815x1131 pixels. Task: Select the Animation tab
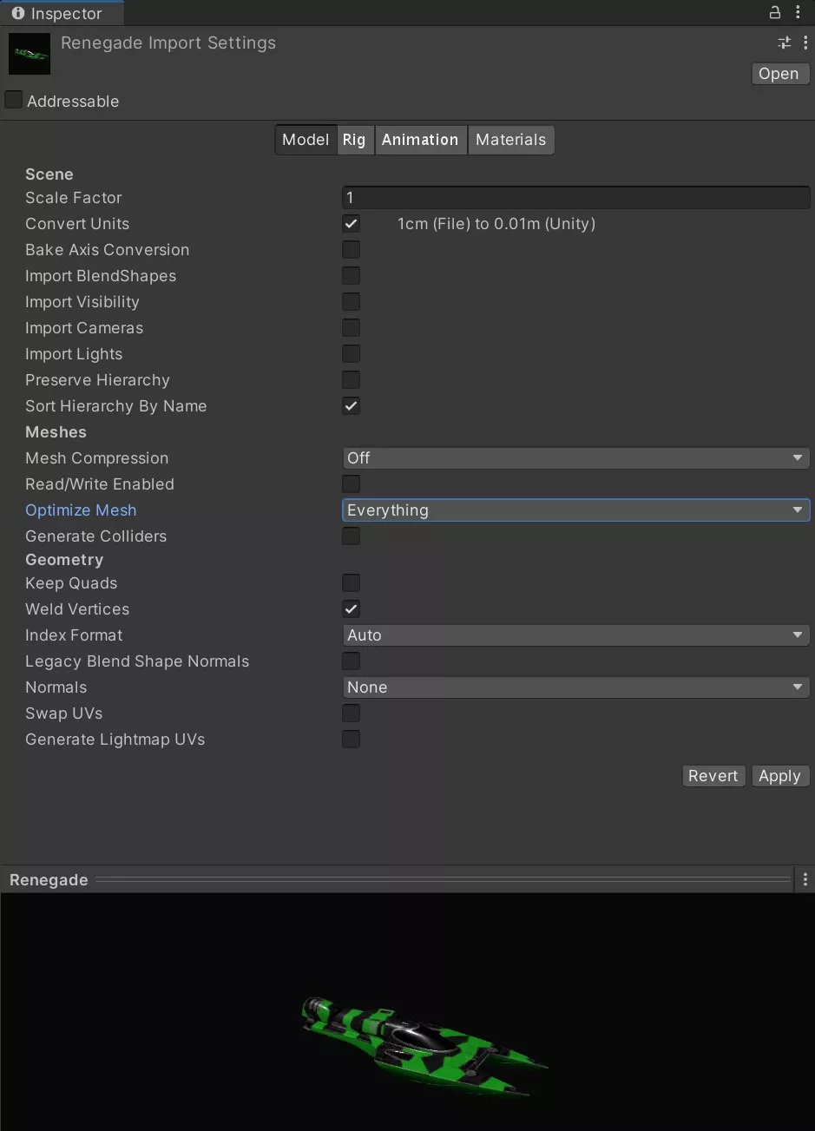420,139
